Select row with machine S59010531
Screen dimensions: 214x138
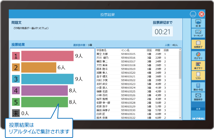(137, 114)
